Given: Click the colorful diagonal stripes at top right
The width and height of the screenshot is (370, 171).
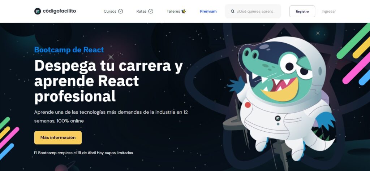Looking at the screenshot, I should pos(353,54).
